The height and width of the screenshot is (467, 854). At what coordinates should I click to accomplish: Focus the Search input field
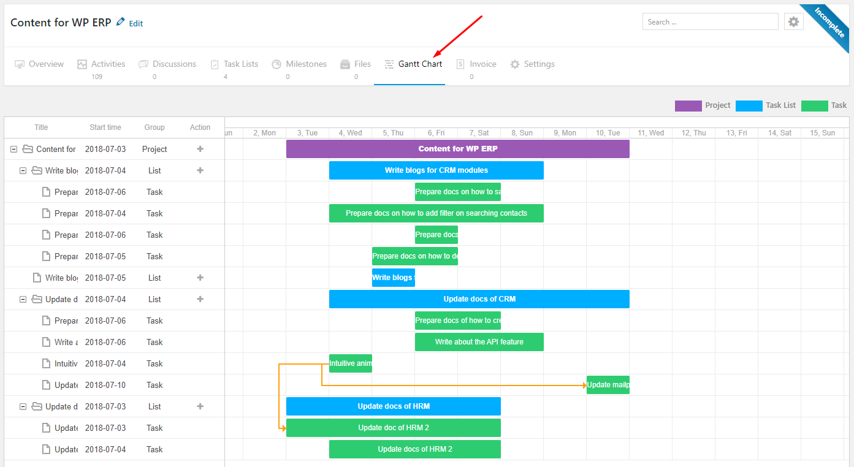(711, 22)
